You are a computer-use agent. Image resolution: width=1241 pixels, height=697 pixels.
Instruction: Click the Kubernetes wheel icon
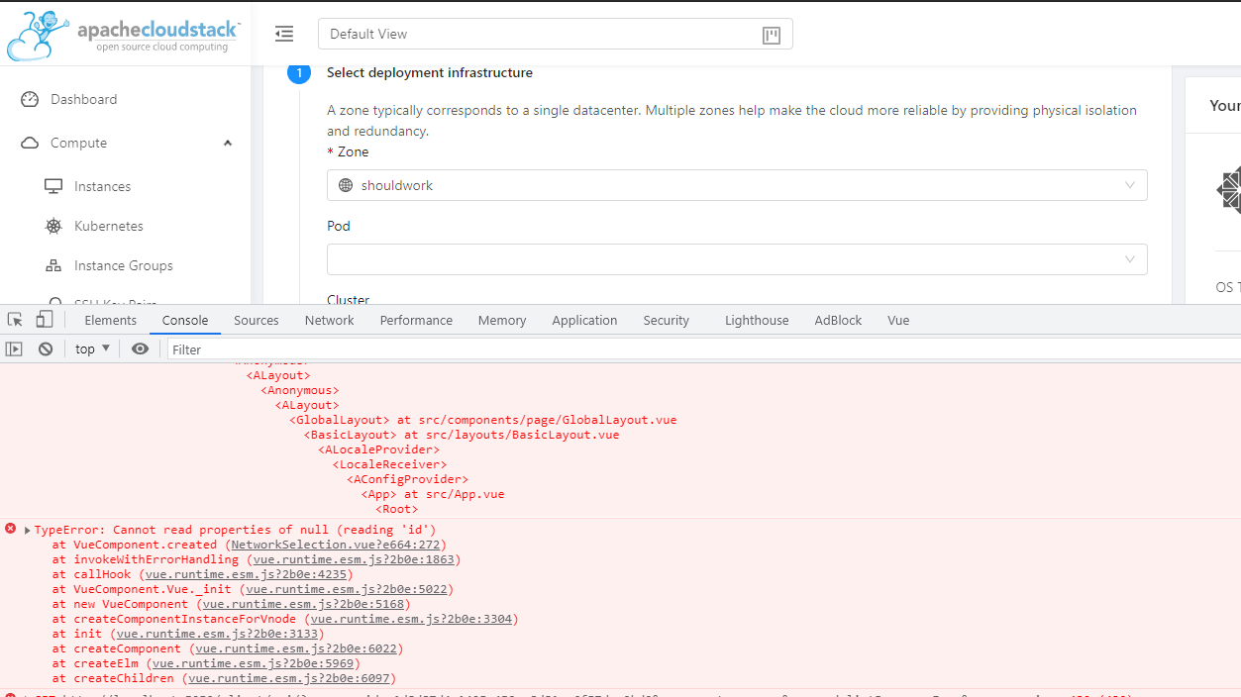coord(53,226)
